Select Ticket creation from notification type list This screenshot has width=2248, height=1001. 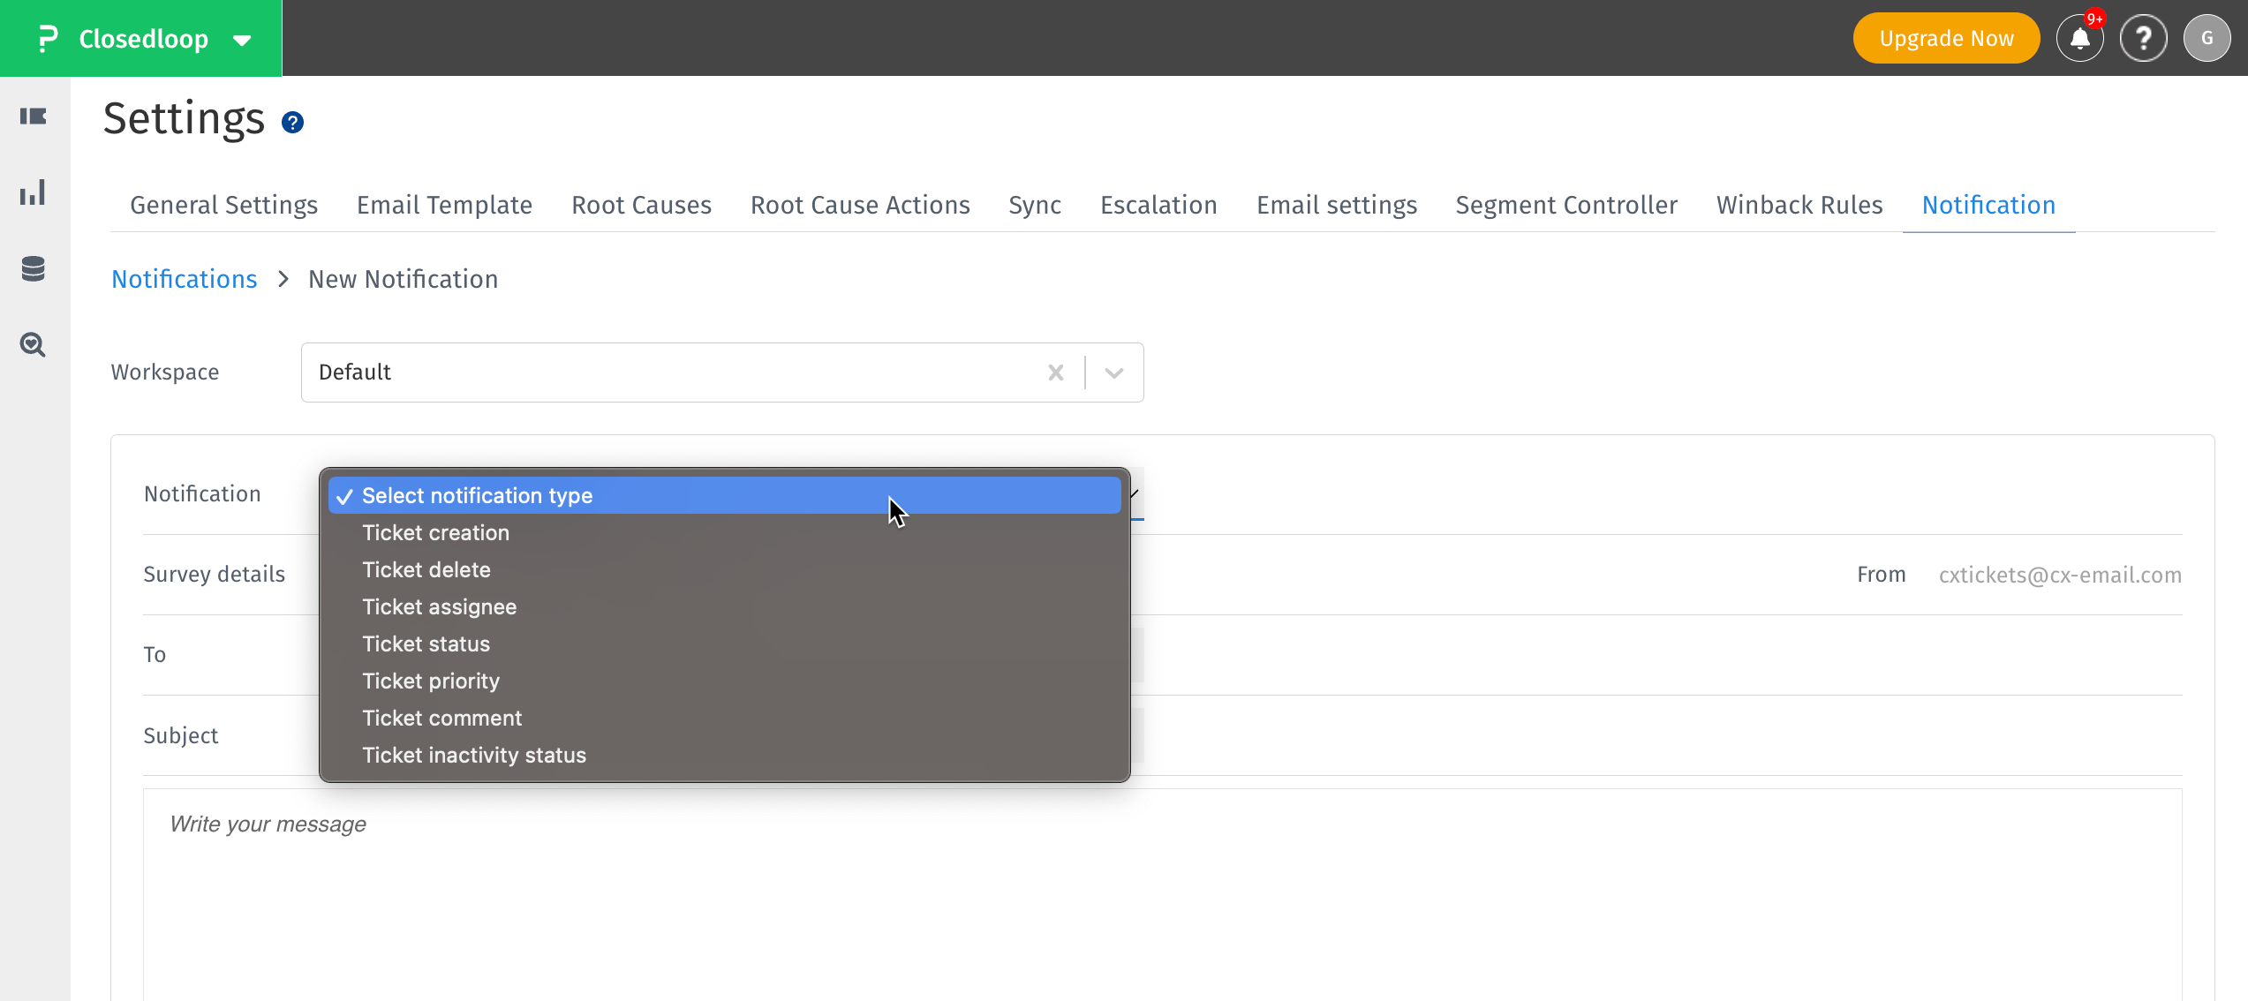click(435, 532)
